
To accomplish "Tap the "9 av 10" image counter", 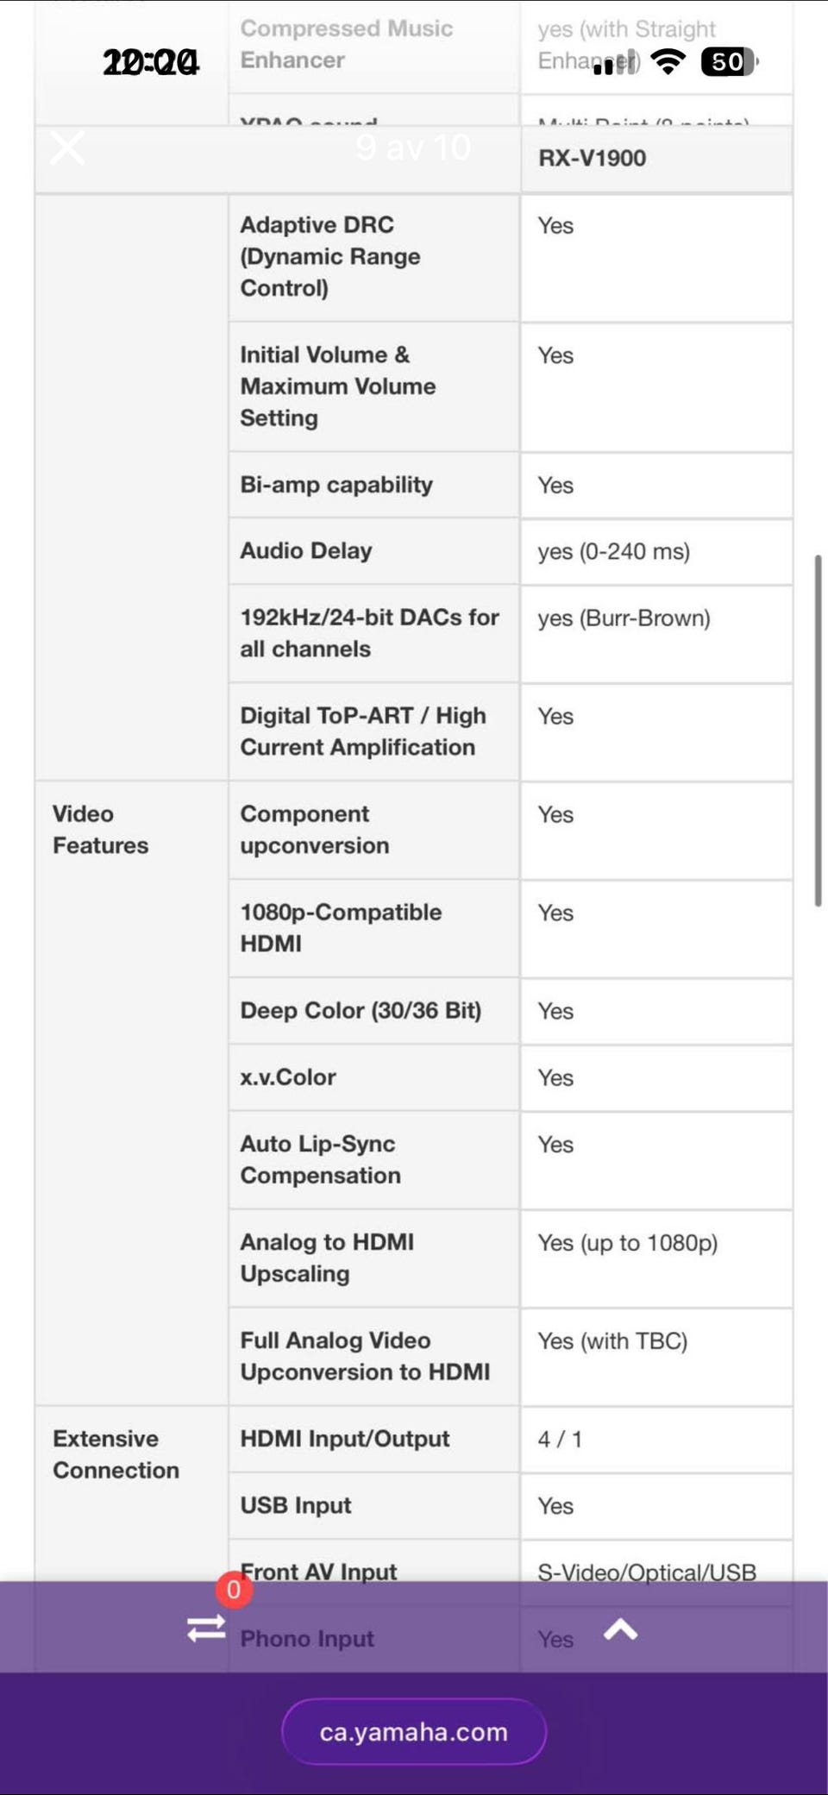I will pyautogui.click(x=413, y=147).
